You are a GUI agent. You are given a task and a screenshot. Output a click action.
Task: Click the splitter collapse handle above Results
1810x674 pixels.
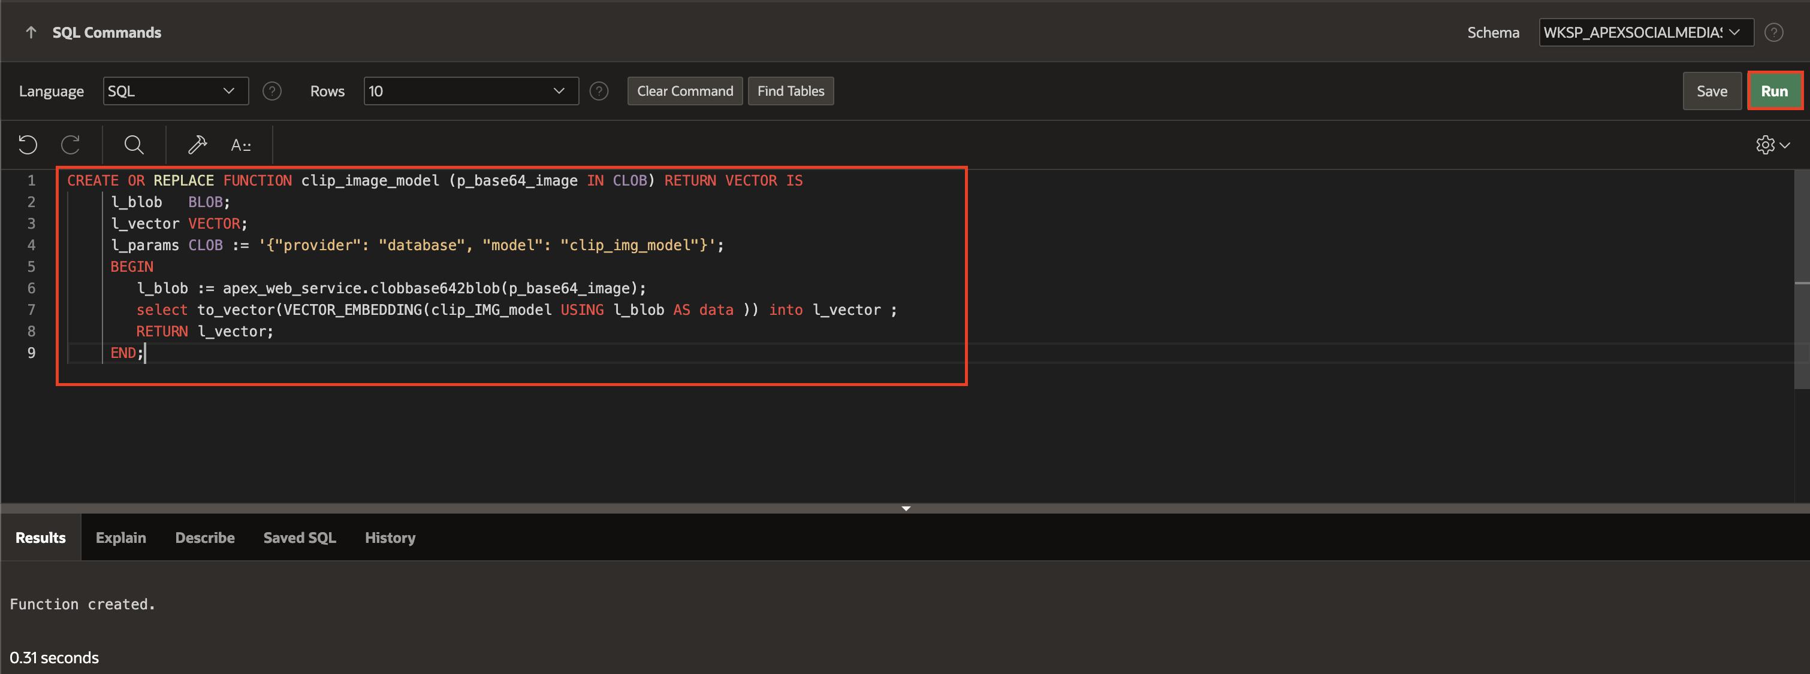906,508
